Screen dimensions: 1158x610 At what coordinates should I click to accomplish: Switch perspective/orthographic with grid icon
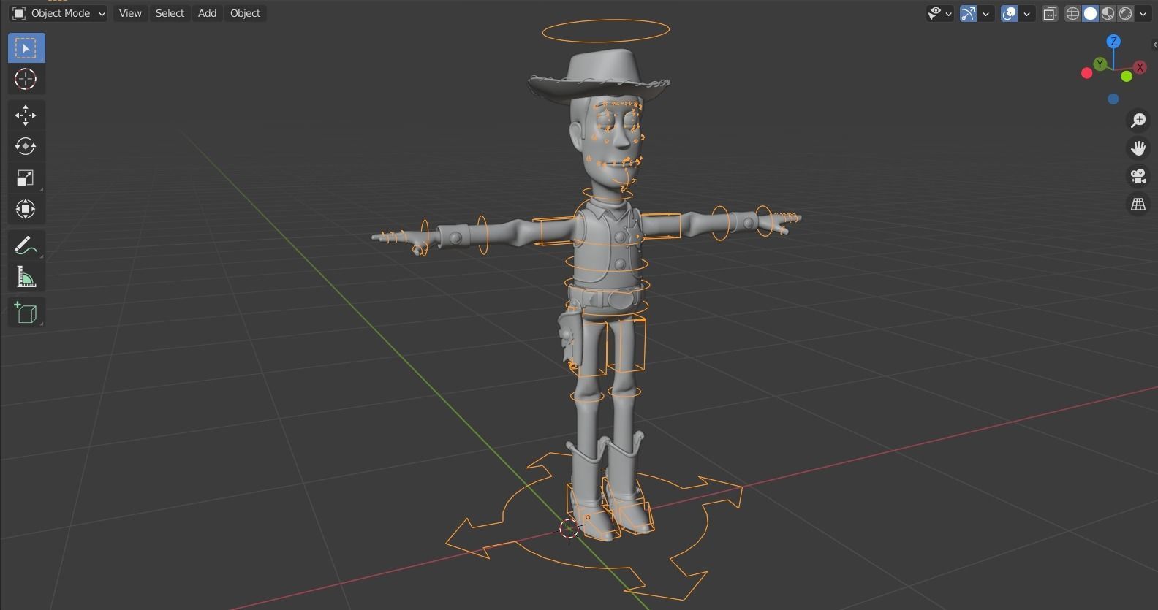click(1138, 205)
